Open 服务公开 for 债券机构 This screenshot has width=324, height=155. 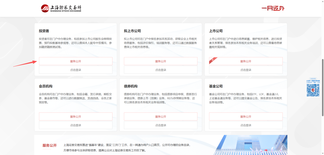click(x=160, y=117)
